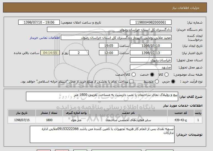Click the جزئیات اطلاعات نیاز header title

186,8
